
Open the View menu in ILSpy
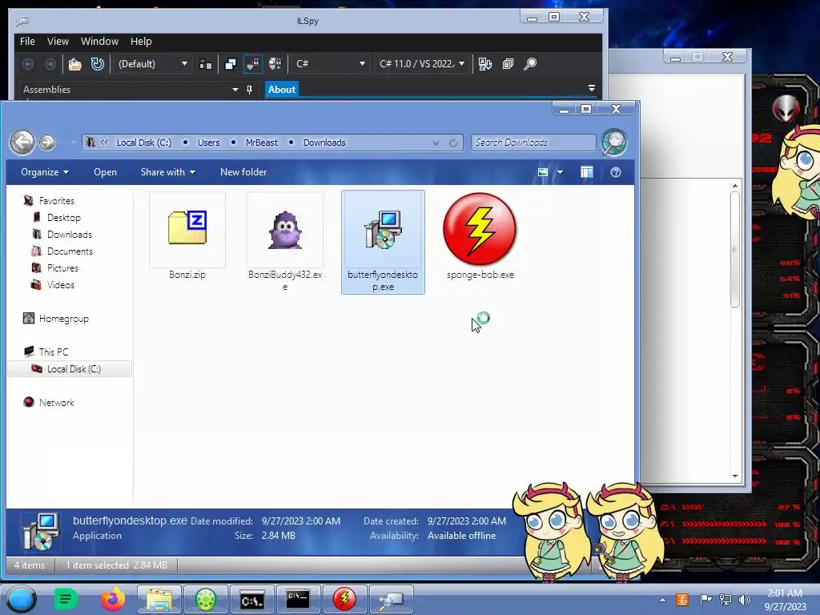point(58,42)
